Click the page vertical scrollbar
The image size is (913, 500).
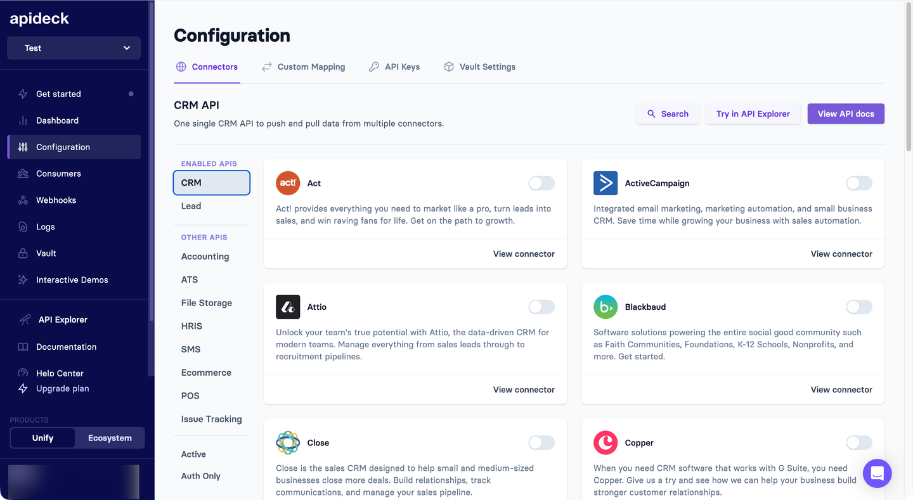click(x=909, y=79)
